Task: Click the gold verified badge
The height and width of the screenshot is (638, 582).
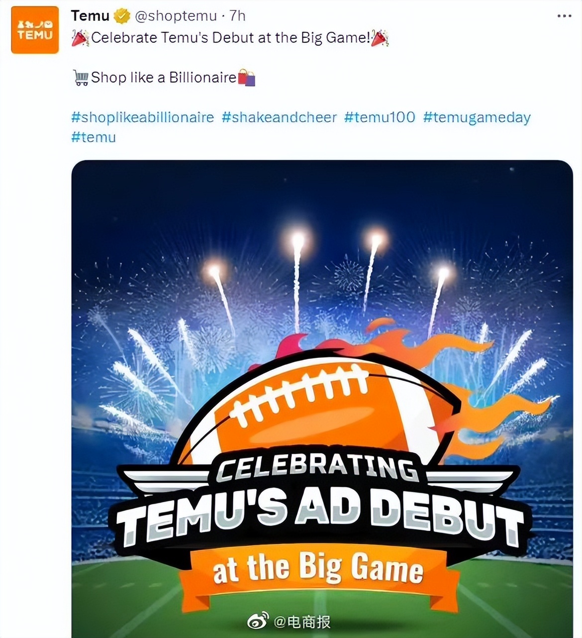Action: [121, 16]
